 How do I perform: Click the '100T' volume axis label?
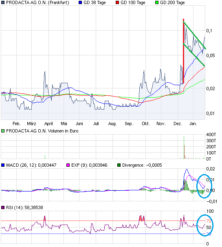tap(211, 153)
